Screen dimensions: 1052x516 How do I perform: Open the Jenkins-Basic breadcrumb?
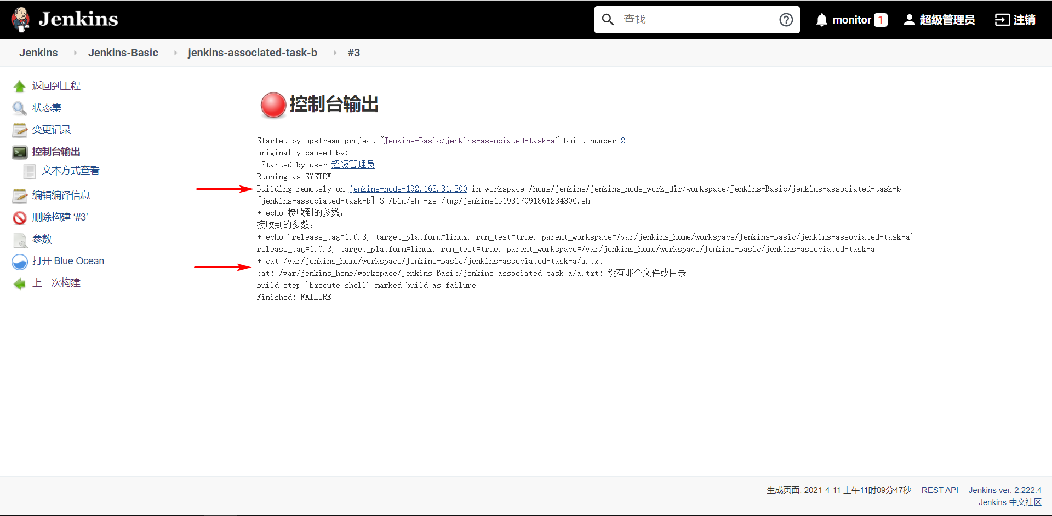point(123,53)
